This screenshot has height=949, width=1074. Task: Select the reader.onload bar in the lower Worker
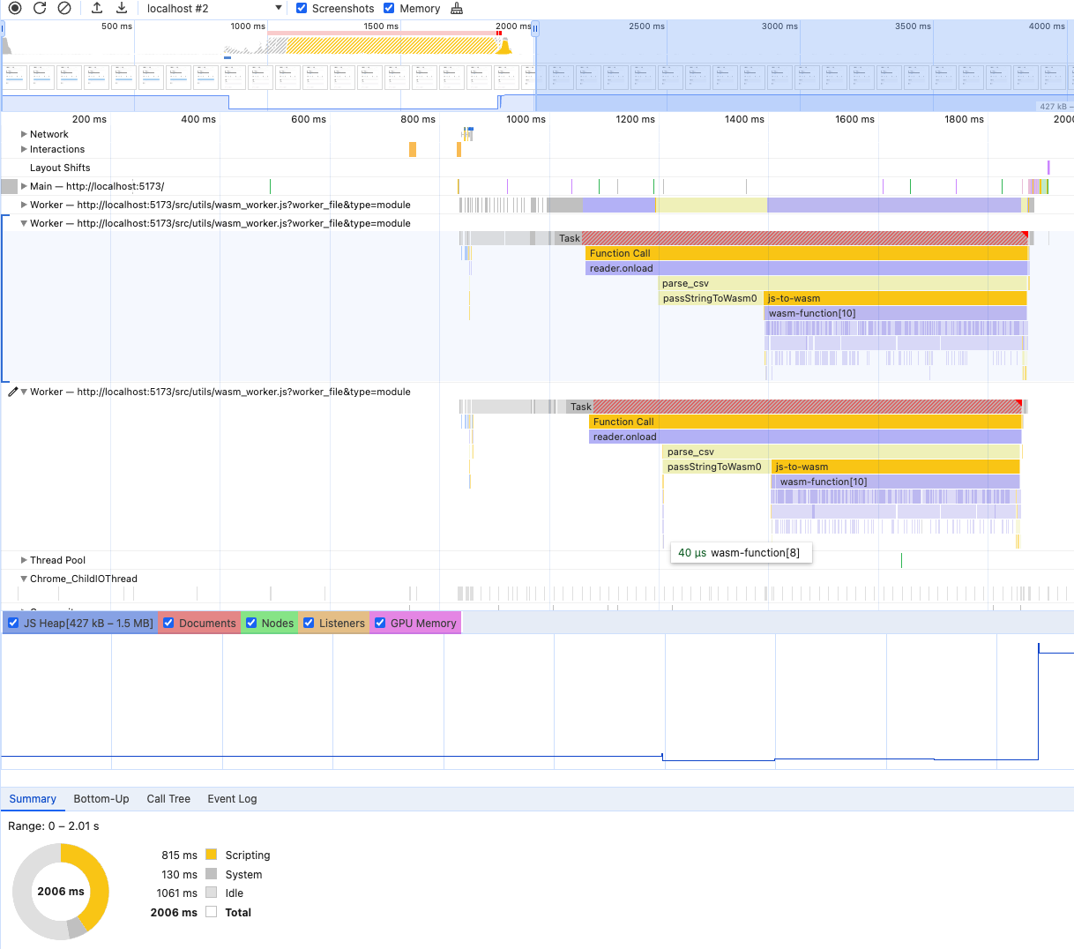pos(804,437)
